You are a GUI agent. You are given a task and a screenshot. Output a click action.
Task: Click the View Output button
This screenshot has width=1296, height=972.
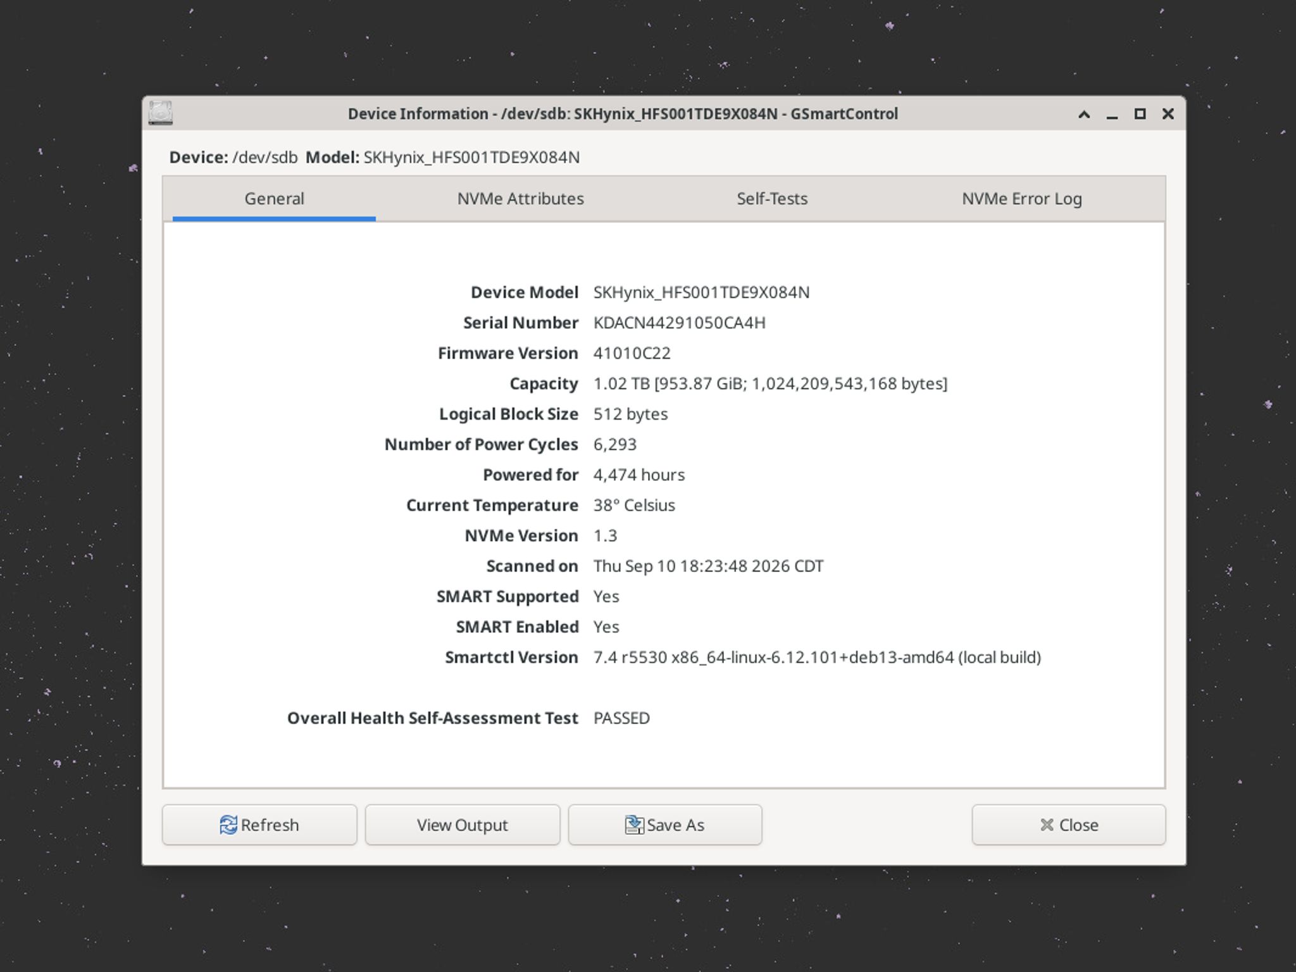[463, 825]
